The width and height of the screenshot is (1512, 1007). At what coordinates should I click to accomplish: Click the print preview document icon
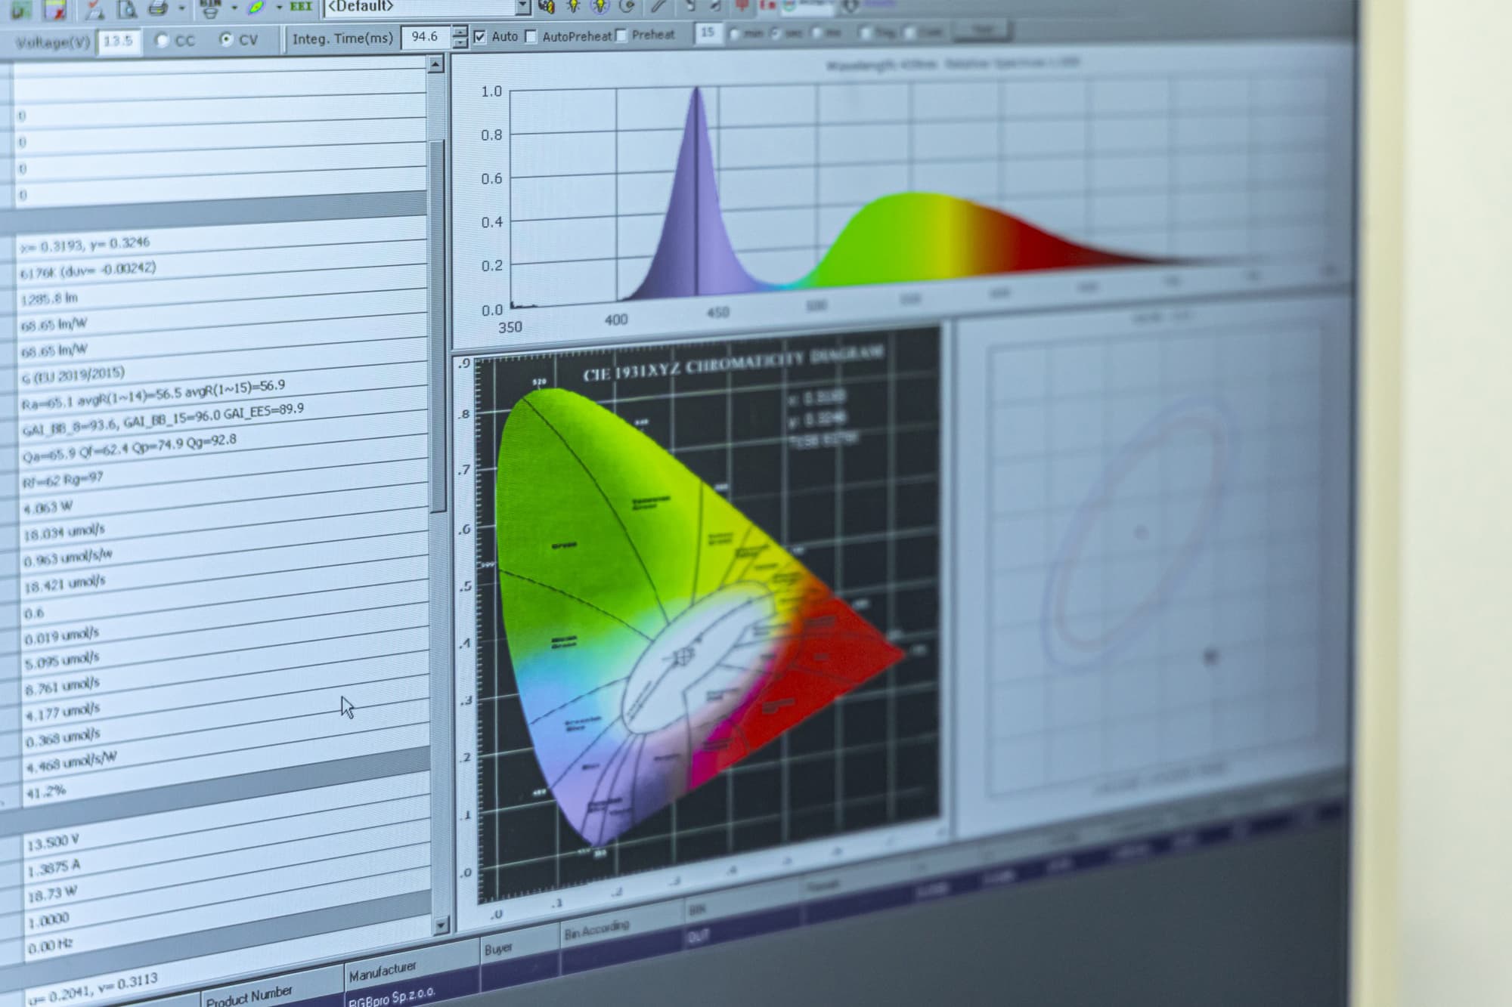pos(127,8)
